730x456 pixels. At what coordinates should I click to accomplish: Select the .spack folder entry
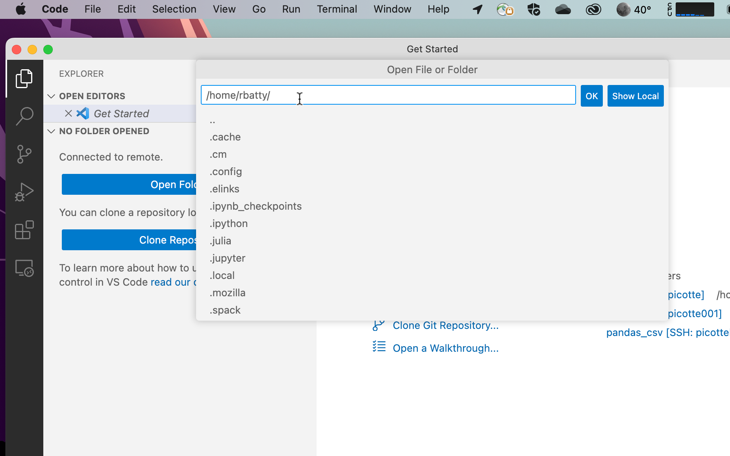coord(432,310)
